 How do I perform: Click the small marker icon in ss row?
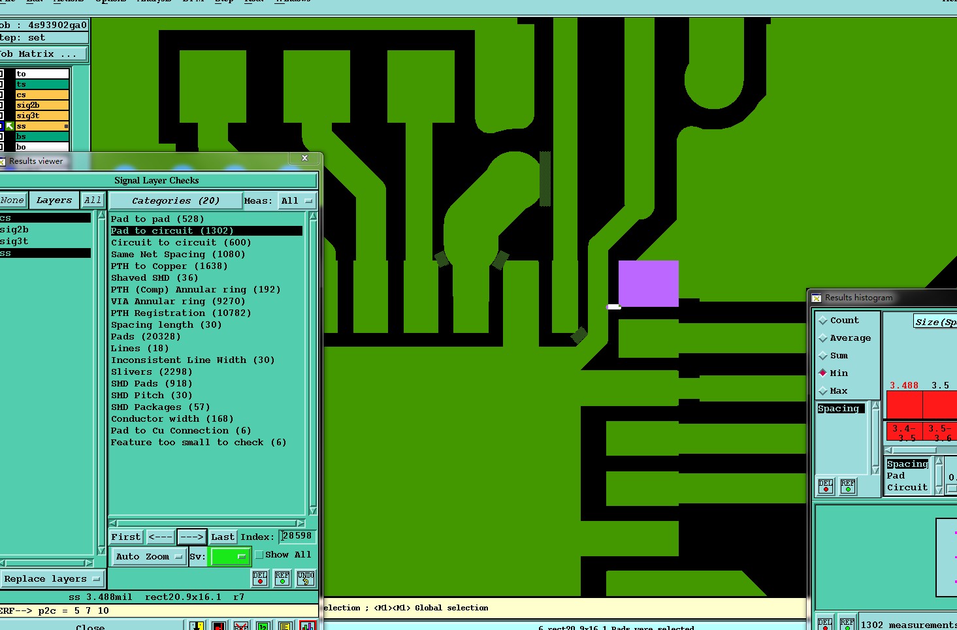tap(66, 126)
